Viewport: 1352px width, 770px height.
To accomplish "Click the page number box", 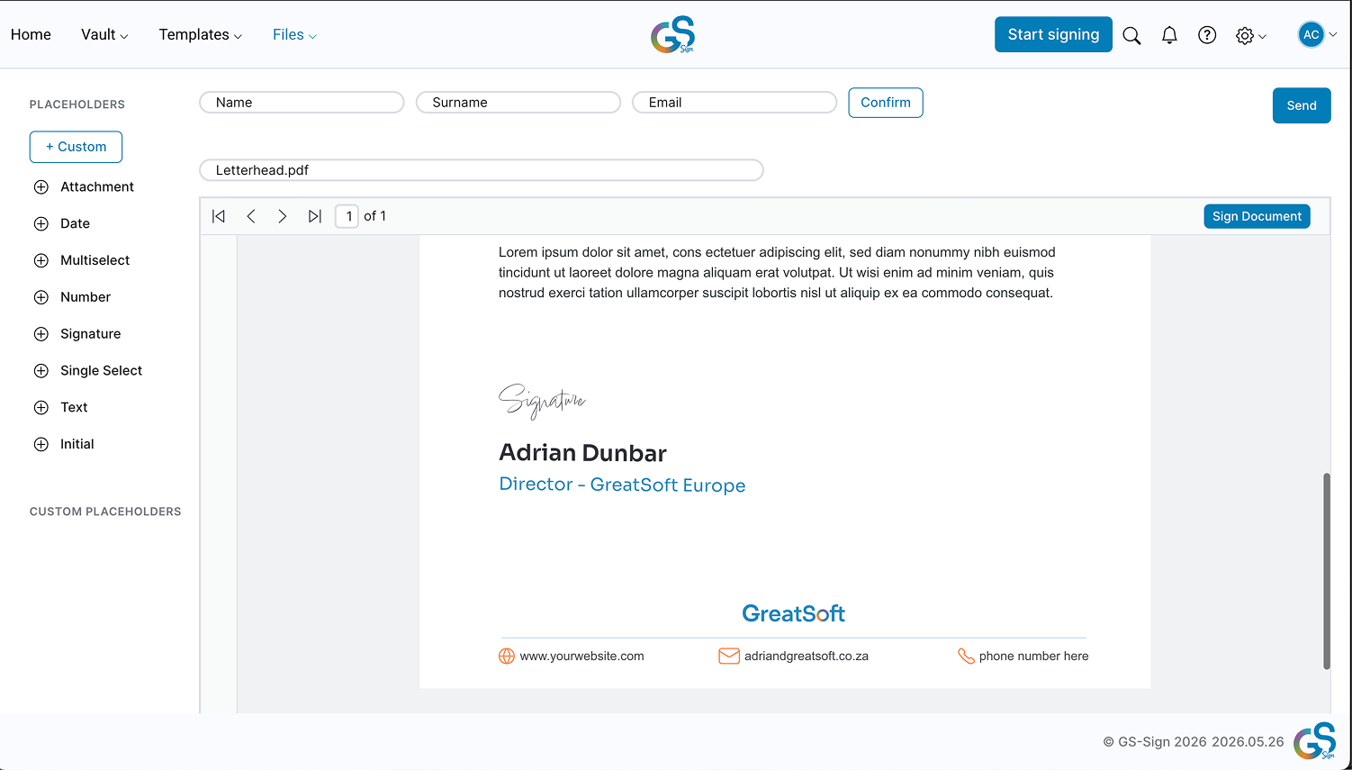I will (x=347, y=216).
